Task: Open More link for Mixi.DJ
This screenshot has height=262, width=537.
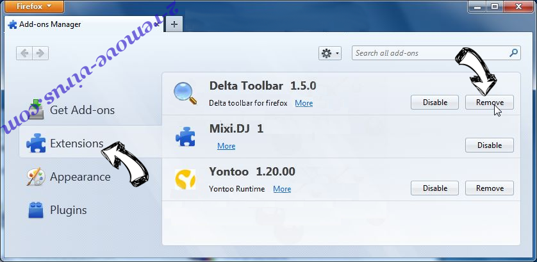Action: pos(226,146)
